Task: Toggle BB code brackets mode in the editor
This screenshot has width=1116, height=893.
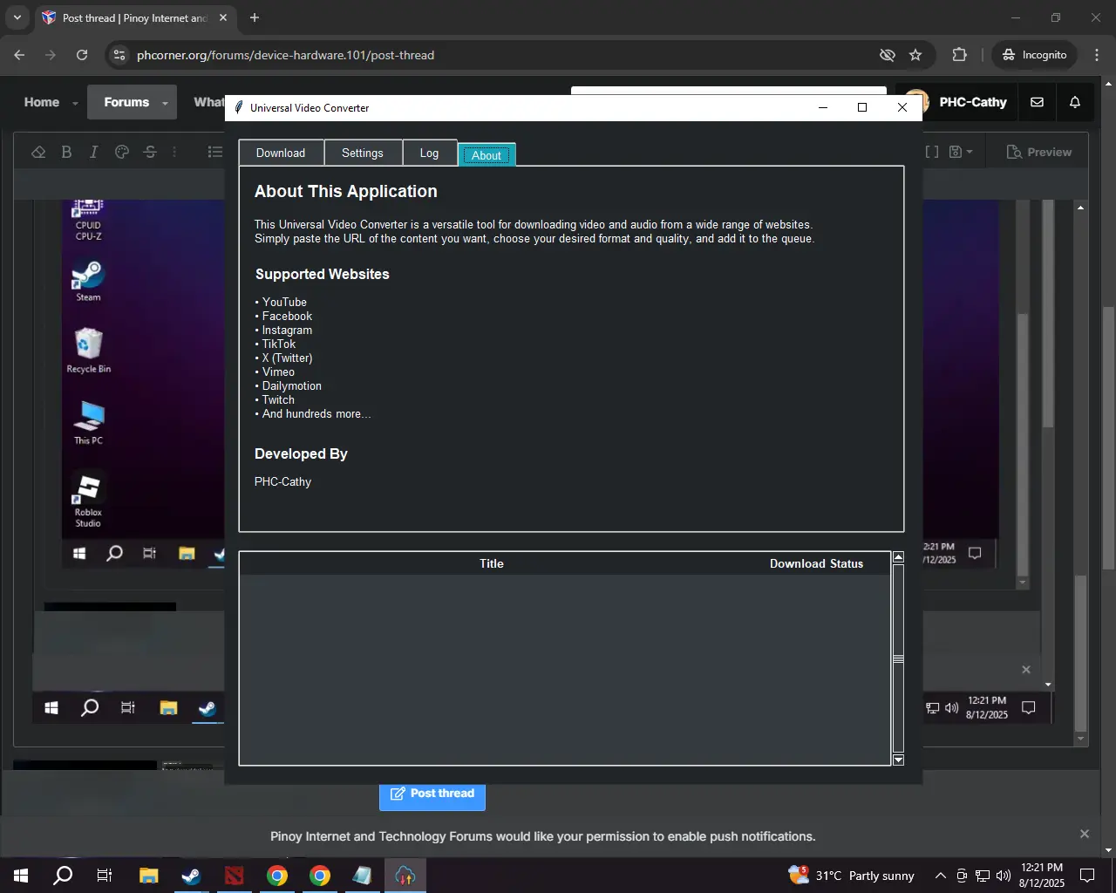Action: (x=932, y=152)
